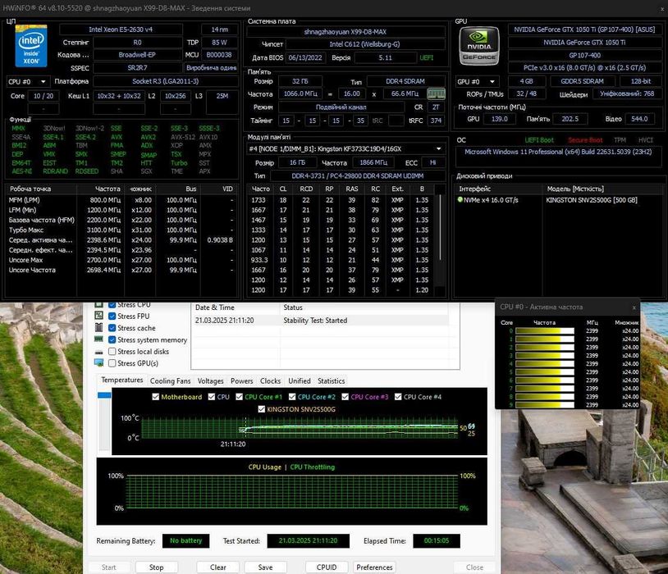
Task: Click the AVX2 feature flag
Action: (x=149, y=137)
